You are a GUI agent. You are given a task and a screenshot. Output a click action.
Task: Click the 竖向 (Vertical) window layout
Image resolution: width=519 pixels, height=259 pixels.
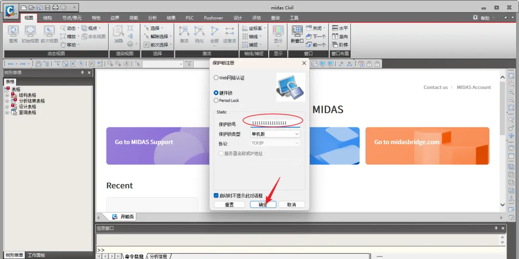tap(340, 37)
